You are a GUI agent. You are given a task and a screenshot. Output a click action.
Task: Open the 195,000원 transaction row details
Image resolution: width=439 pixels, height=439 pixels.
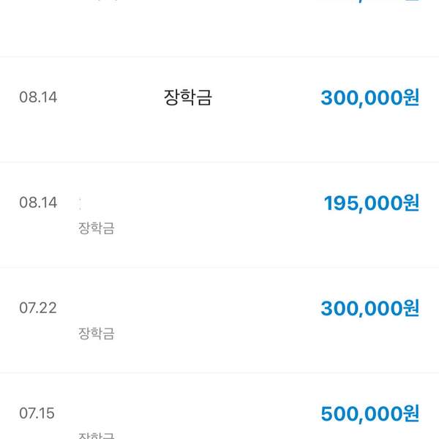pyautogui.click(x=219, y=215)
